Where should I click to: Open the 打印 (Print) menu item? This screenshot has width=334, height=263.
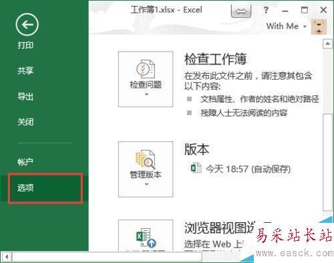[25, 46]
